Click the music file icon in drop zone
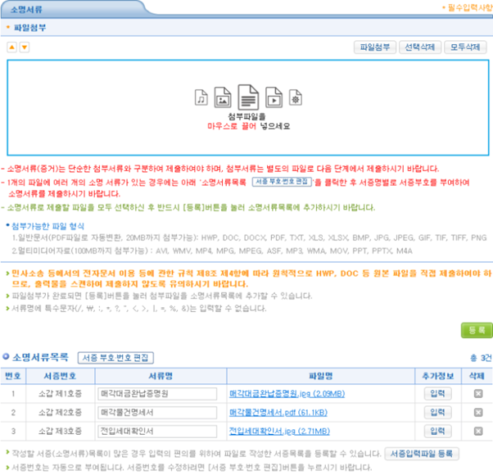The width and height of the screenshot is (493, 475). click(x=201, y=98)
